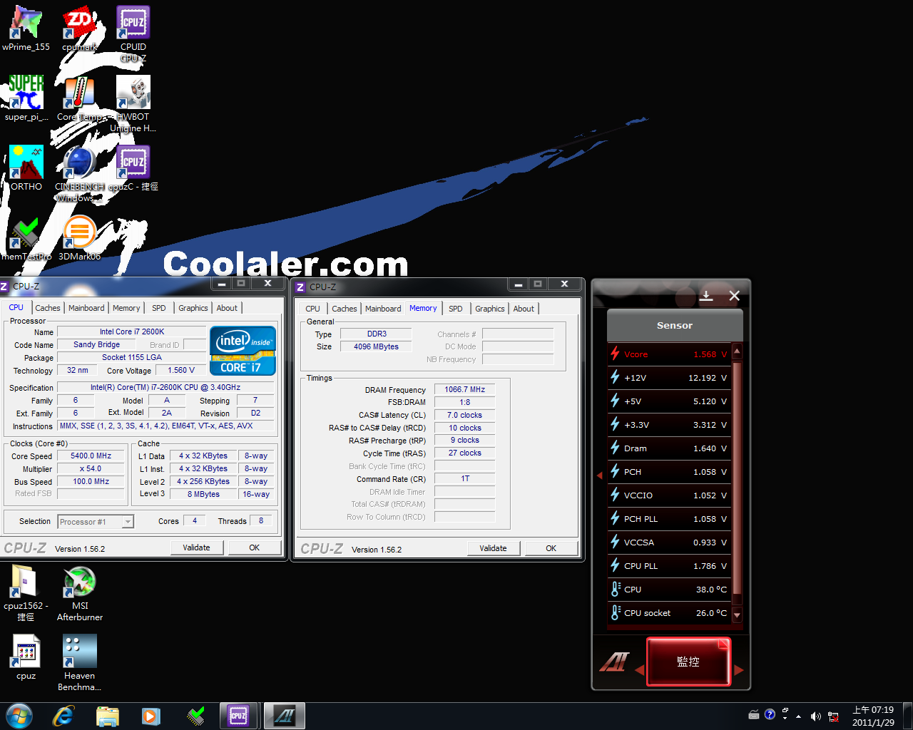Select the Vcore sensor row

[x=669, y=354]
